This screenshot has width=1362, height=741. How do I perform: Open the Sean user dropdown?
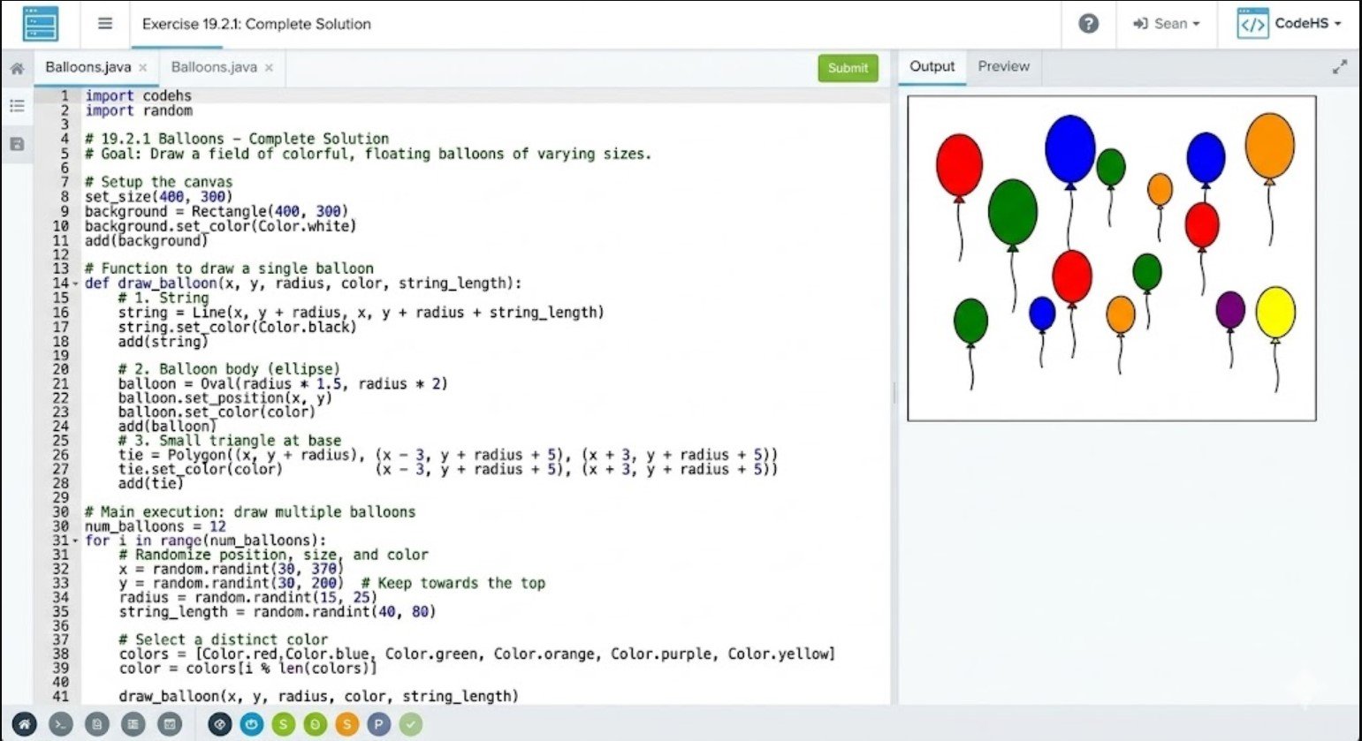point(1167,24)
